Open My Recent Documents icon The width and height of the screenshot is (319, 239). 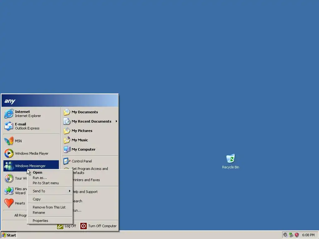(x=67, y=121)
